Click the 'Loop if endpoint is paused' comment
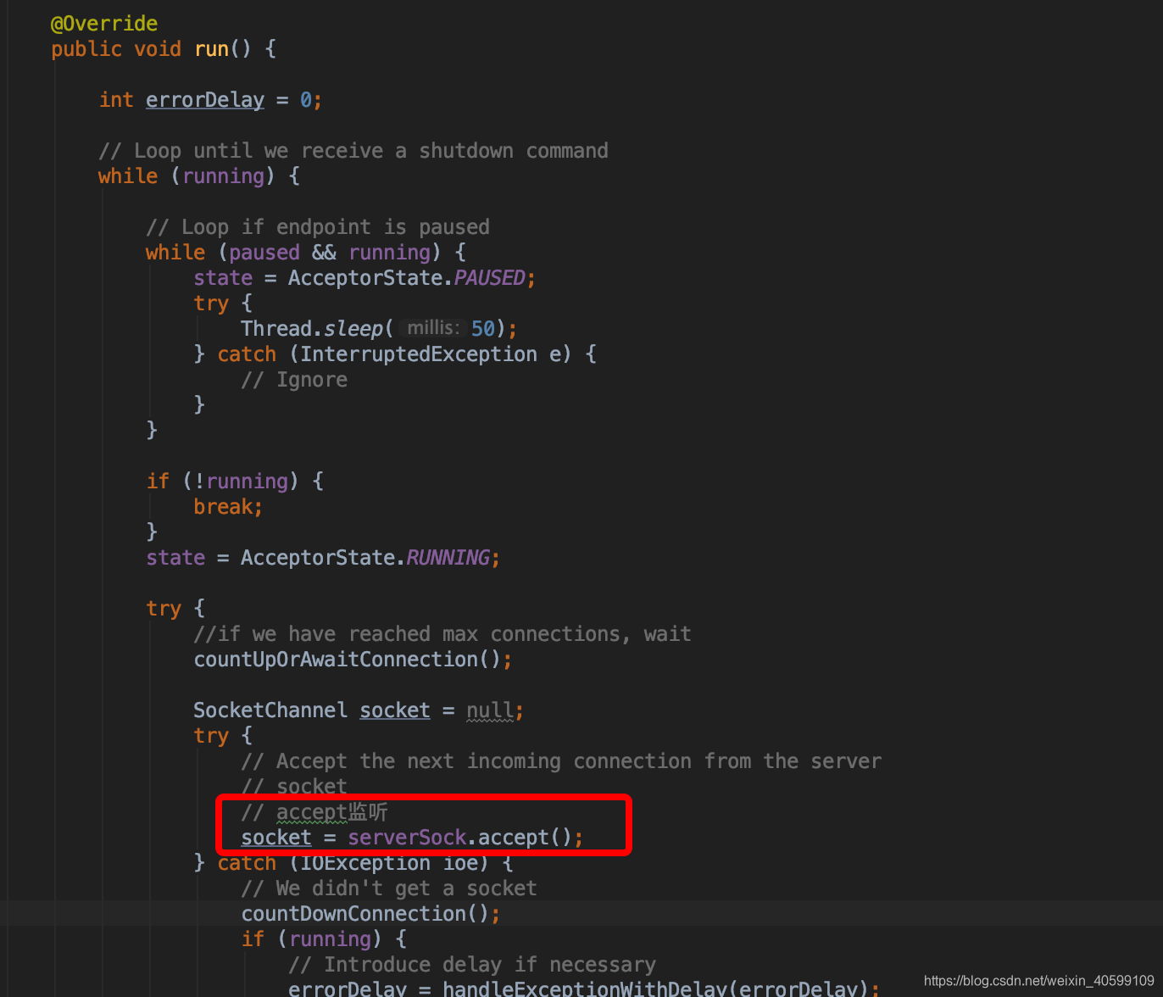This screenshot has height=997, width=1163. click(x=318, y=227)
